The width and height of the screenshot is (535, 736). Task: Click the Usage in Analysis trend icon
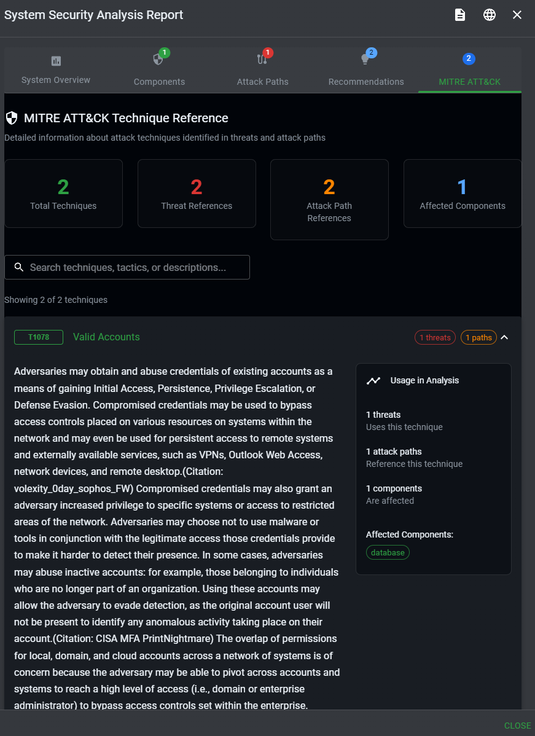coord(373,380)
